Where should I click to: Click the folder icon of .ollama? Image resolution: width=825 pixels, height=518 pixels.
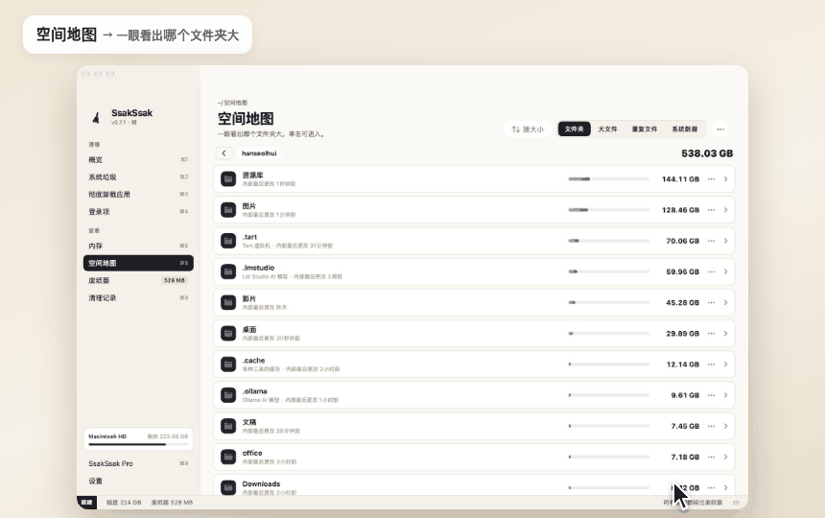click(228, 395)
